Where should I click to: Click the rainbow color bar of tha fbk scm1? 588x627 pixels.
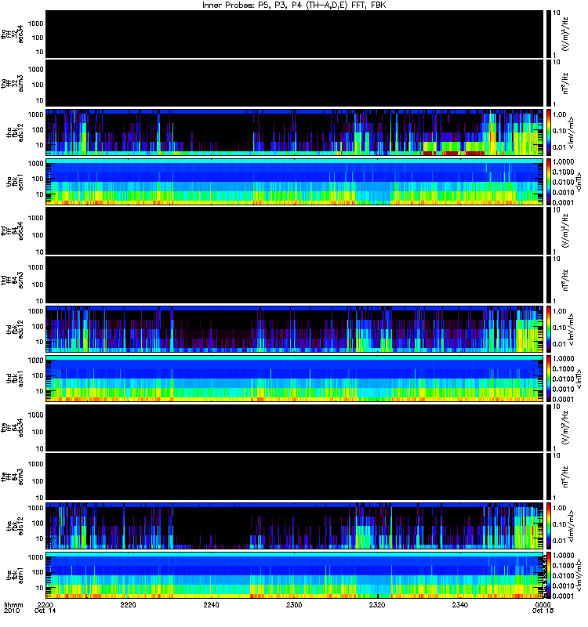click(x=548, y=182)
